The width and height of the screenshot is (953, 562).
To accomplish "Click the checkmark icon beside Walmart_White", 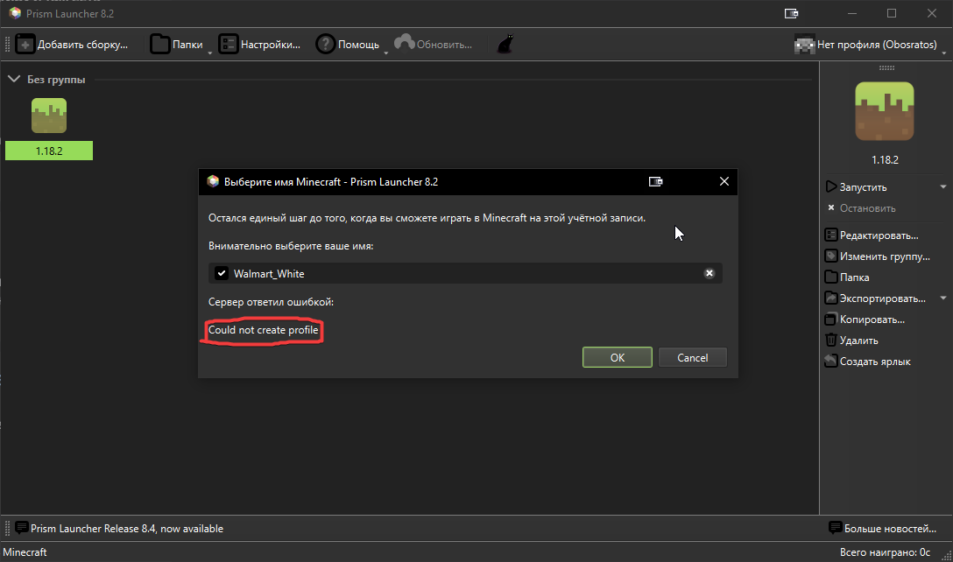I will (x=222, y=273).
